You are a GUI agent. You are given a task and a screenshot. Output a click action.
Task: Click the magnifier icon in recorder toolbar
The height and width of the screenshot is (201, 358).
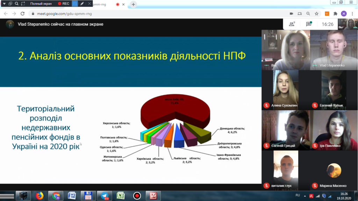[16, 3]
